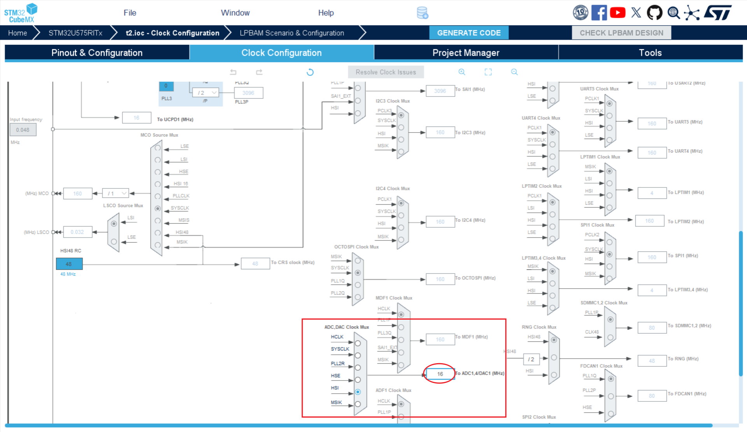The height and width of the screenshot is (432, 747).
Task: Open the MCO /1 divider dropdown
Action: click(116, 193)
